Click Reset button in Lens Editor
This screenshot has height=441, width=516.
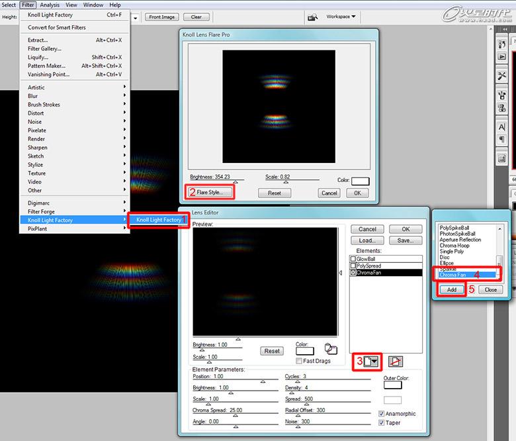[272, 351]
